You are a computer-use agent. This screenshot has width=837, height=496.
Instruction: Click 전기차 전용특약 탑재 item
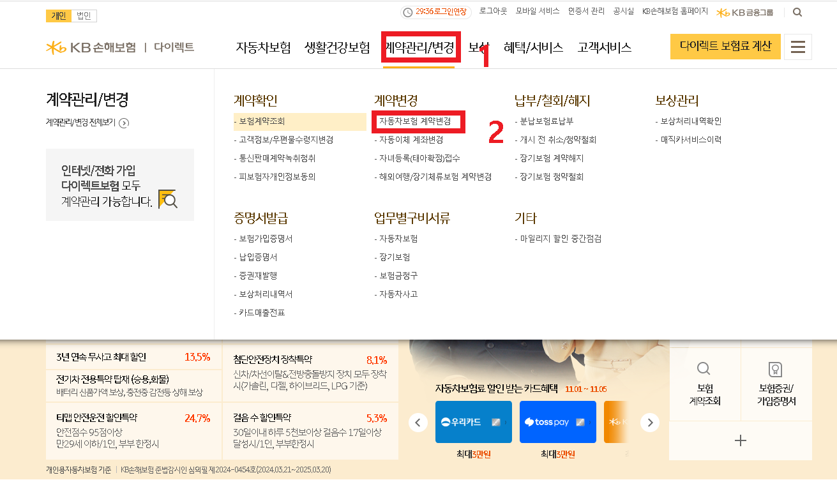point(133,385)
